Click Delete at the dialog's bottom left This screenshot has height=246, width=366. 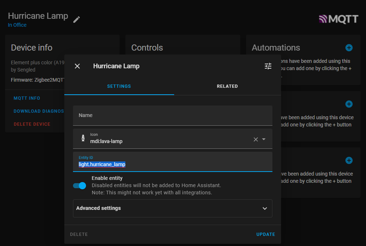[79, 234]
